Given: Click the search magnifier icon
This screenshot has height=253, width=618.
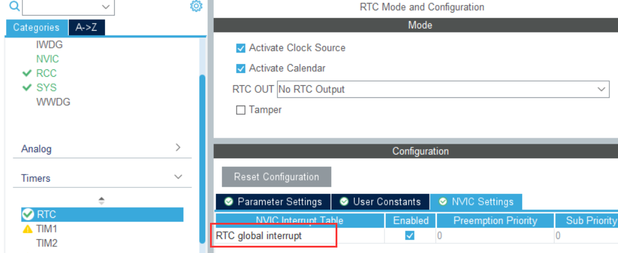Looking at the screenshot, I should point(14,7).
